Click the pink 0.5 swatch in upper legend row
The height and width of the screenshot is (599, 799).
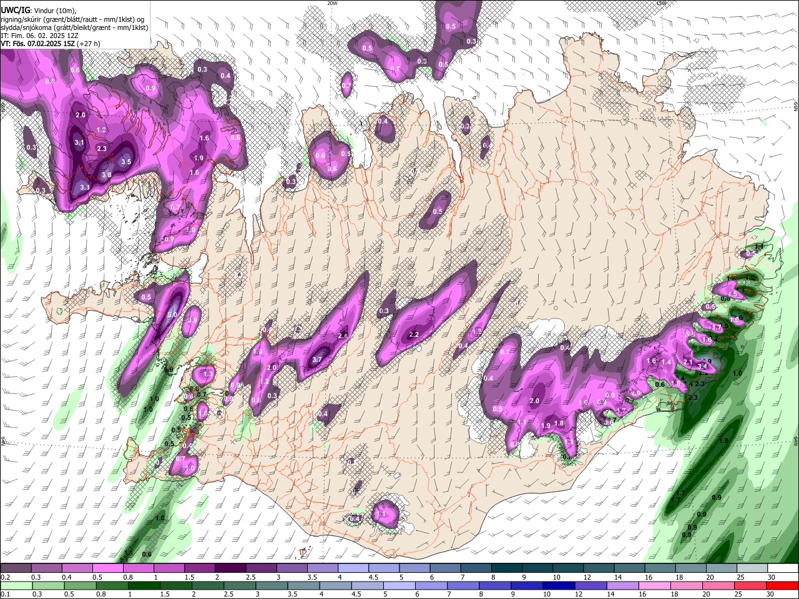[x=107, y=568]
